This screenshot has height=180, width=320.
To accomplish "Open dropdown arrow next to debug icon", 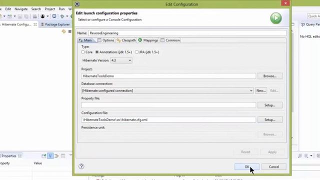I will (67, 16).
